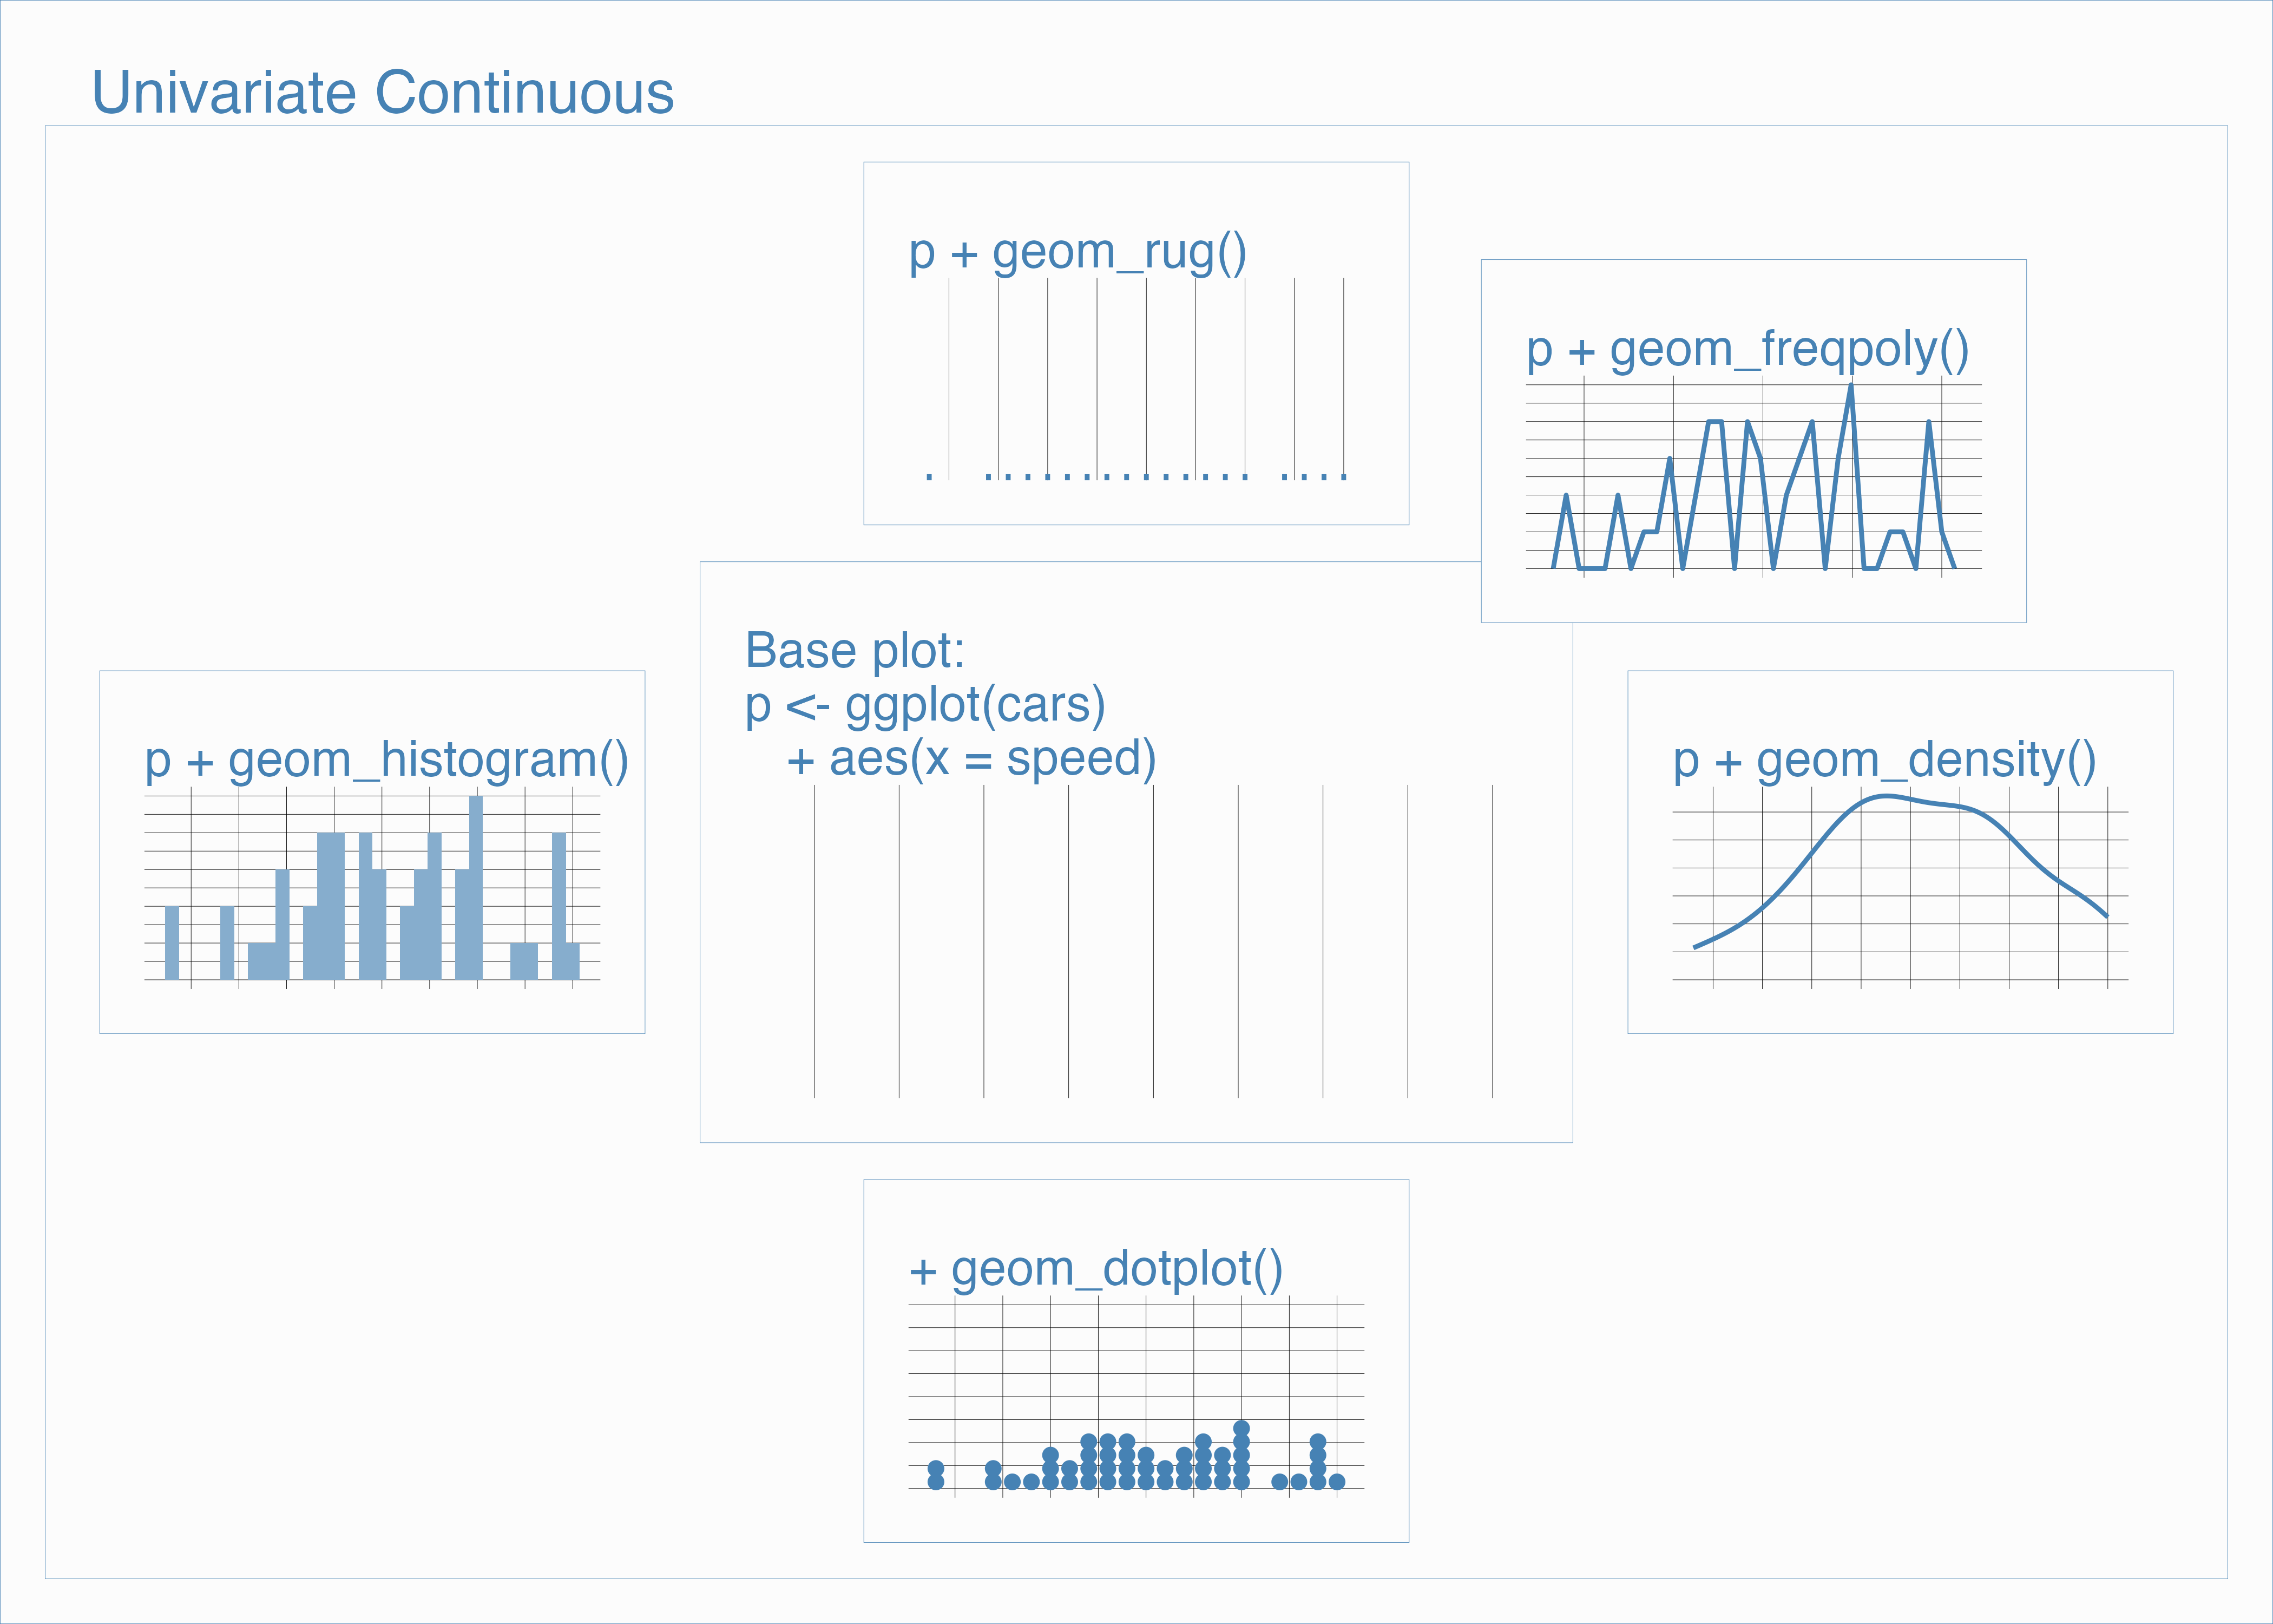
Task: Select the rightmost dot in the dotplot
Action: pos(1336,1481)
